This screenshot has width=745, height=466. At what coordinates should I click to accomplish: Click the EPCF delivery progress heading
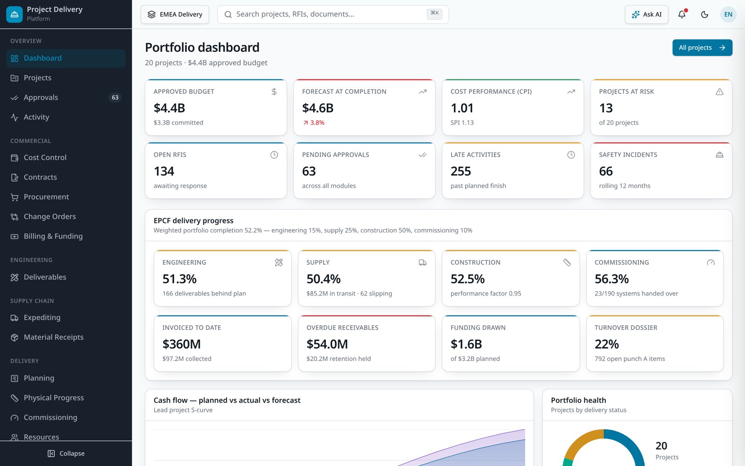pyautogui.click(x=193, y=221)
